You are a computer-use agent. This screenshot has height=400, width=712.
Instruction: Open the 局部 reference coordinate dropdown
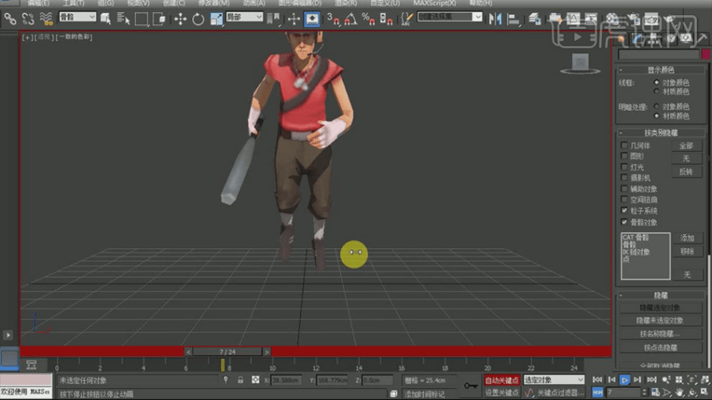pos(244,17)
